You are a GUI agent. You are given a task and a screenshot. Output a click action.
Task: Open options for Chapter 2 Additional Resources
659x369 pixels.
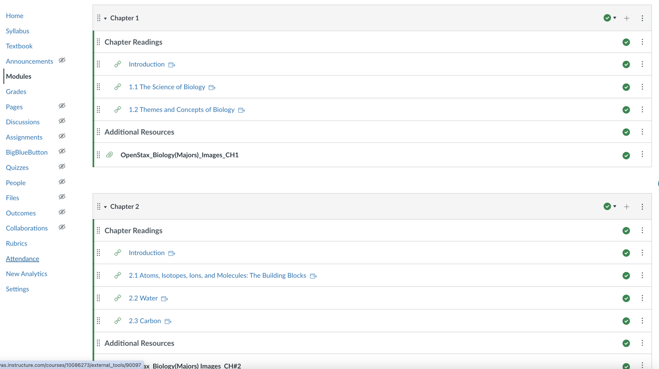(x=642, y=343)
